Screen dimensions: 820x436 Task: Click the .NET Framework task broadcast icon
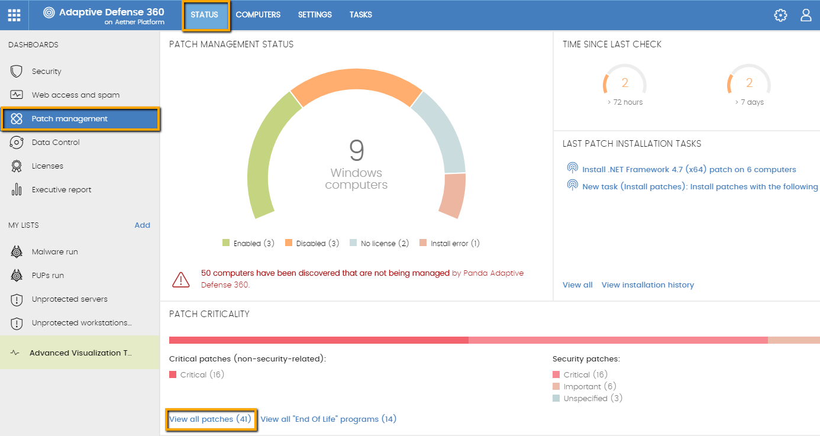572,169
